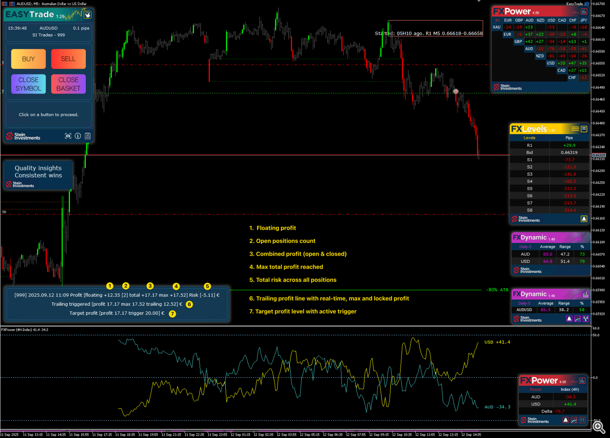Viewport: 610px width, 438px height.
Task: Select the currency symbols icon on FXDynamic AUDUSD panel
Action: pos(586,318)
